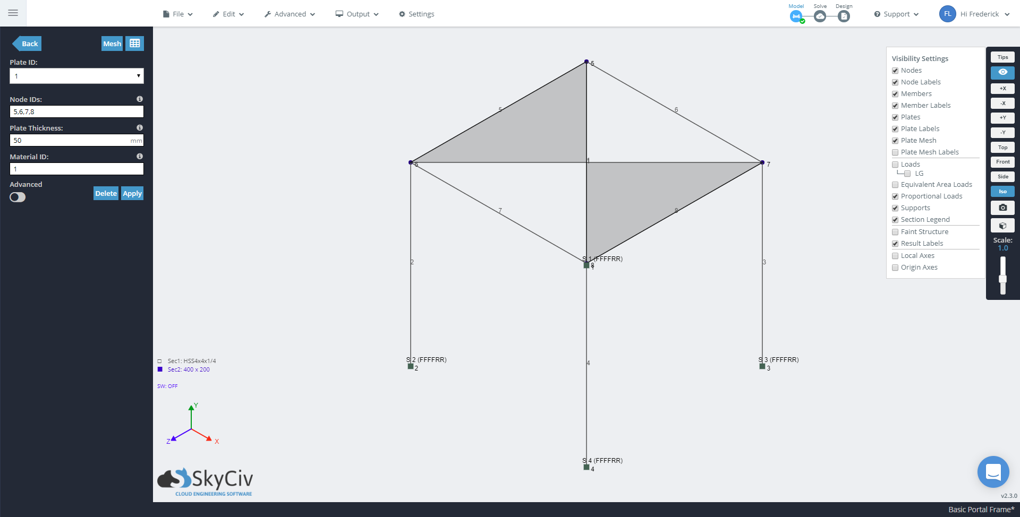Click the Scale slider handle

(x=1002, y=279)
